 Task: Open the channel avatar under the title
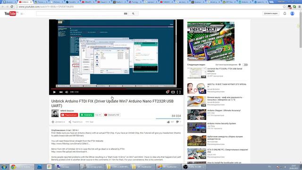coord(55,113)
